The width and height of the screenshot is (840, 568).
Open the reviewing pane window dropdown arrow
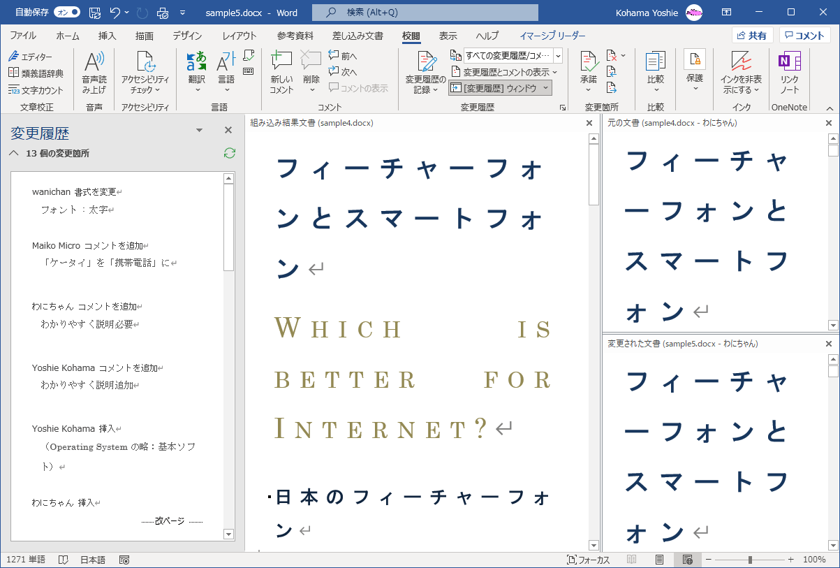[545, 88]
